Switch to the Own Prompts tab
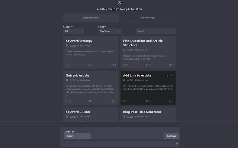Screen dimensions: 238x148 148,17
